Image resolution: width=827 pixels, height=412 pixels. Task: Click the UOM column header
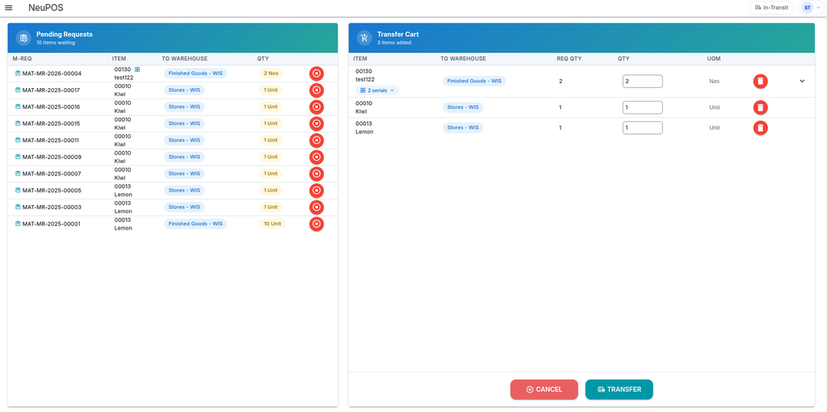pyautogui.click(x=714, y=58)
